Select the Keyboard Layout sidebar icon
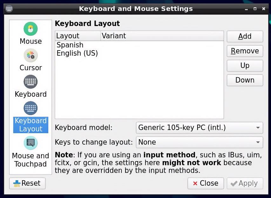The image size is (271, 198). click(30, 108)
